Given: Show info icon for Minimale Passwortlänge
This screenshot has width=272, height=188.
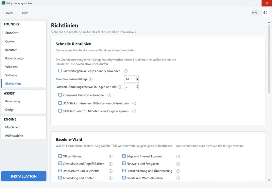Looking at the screenshot, I should [x=90, y=79].
